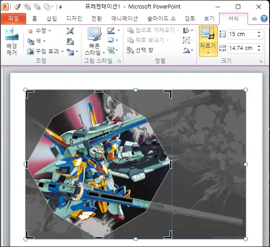
Task: Click the Rotate objects icon
Action: point(186,50)
